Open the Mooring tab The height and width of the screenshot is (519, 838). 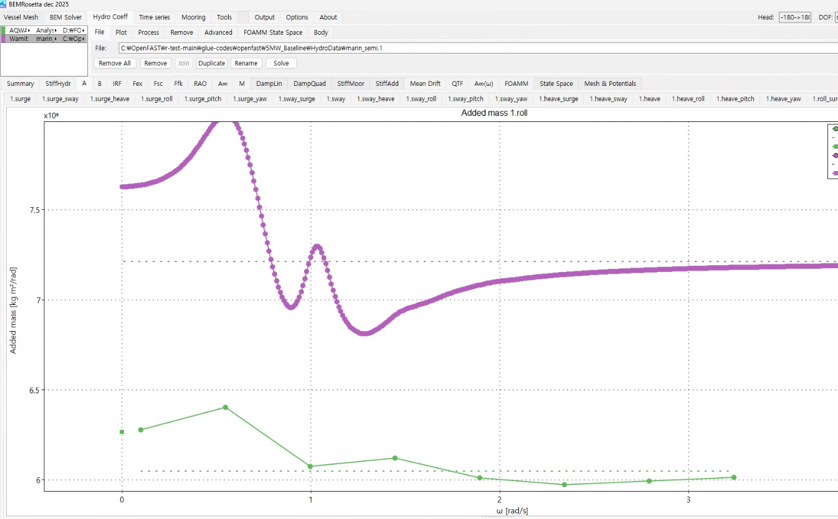193,17
